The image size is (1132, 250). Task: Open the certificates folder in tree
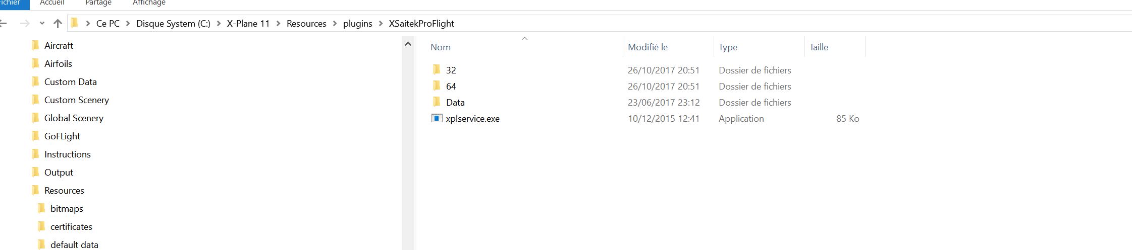[x=71, y=226]
